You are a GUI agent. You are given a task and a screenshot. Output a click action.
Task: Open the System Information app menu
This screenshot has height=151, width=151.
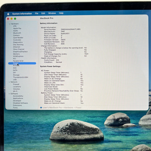[22, 14]
